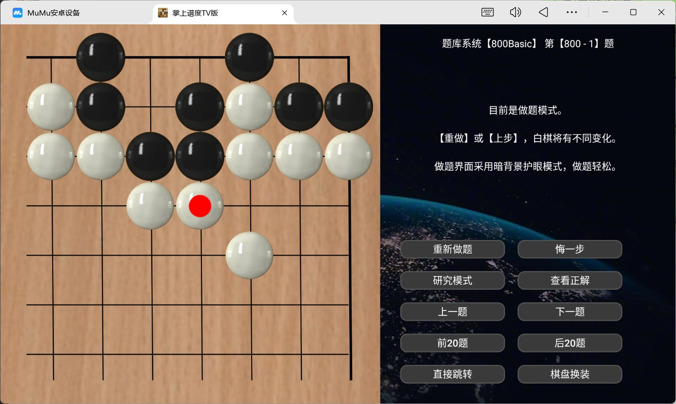Viewport: 676px width, 404px height.
Task: Show answer with 查看正解
Action: [570, 280]
